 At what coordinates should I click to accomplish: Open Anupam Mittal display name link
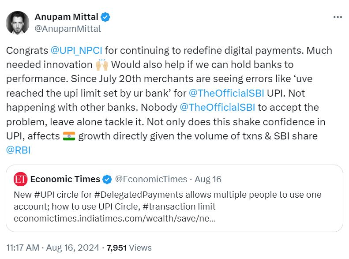pyautogui.click(x=66, y=17)
